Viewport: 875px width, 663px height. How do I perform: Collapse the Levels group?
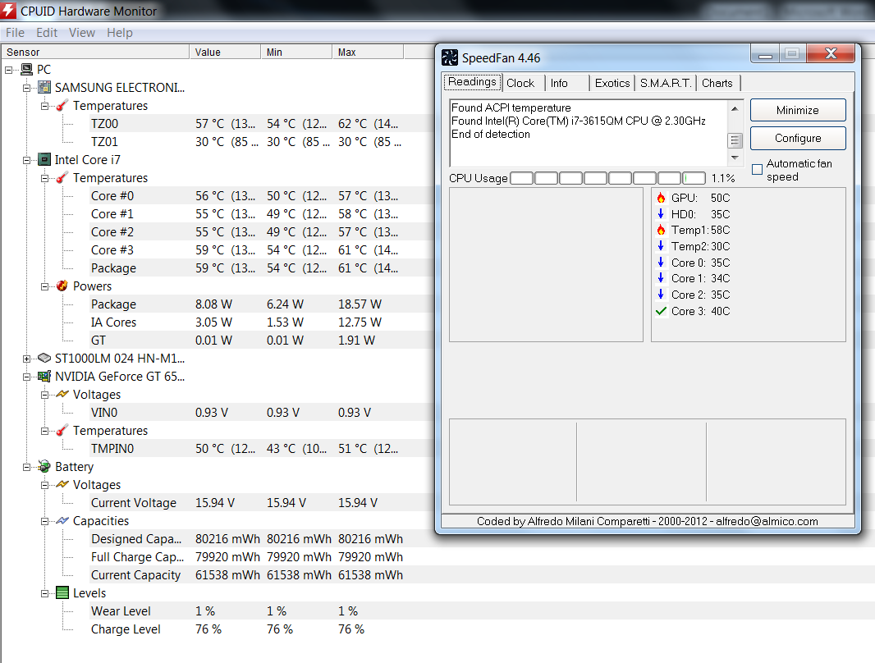(44, 593)
